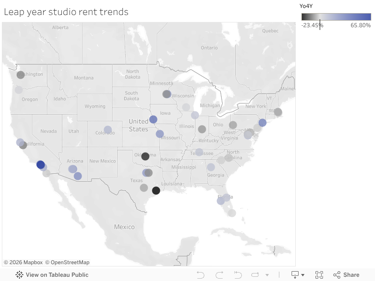This screenshot has height=281, width=375.
Task: Select the gray circle in Washington state
Action: pos(21,75)
